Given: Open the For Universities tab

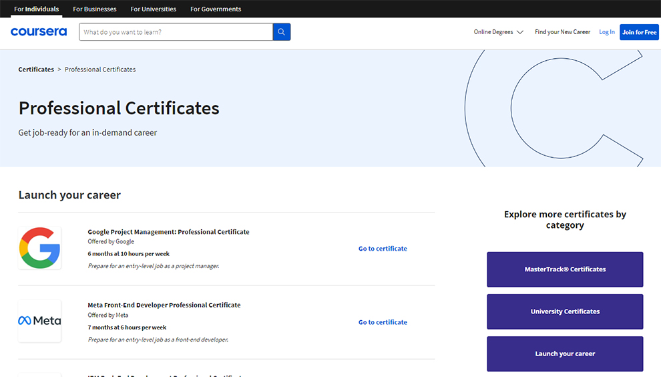Looking at the screenshot, I should point(154,9).
